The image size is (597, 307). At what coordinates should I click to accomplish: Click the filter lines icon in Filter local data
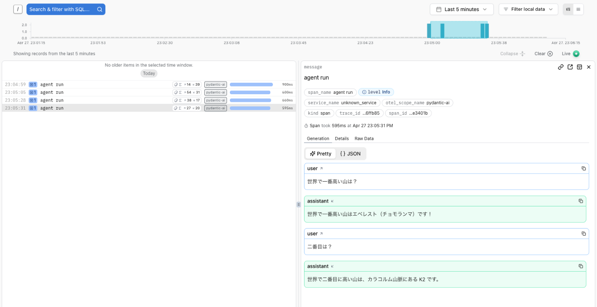506,9
